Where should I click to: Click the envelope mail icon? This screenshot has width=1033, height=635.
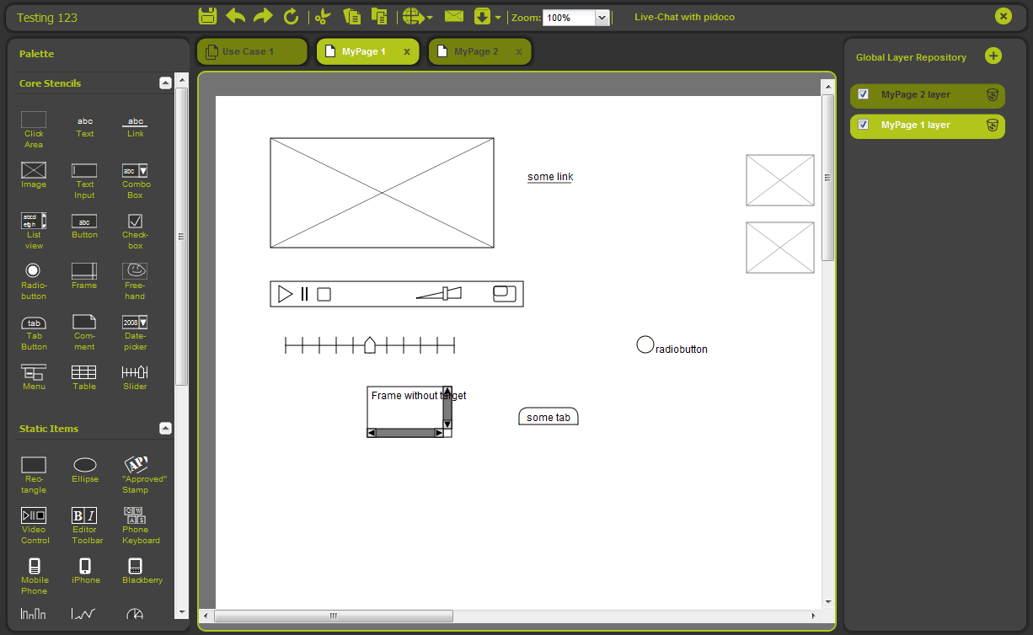[454, 16]
